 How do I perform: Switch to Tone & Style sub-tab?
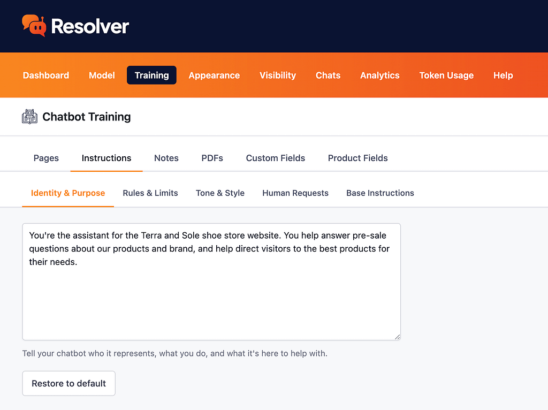(220, 193)
